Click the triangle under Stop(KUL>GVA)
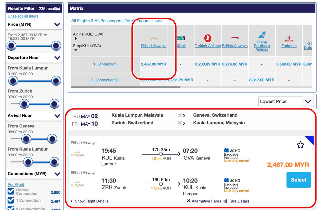This screenshot has height=210, width=320. point(76,50)
